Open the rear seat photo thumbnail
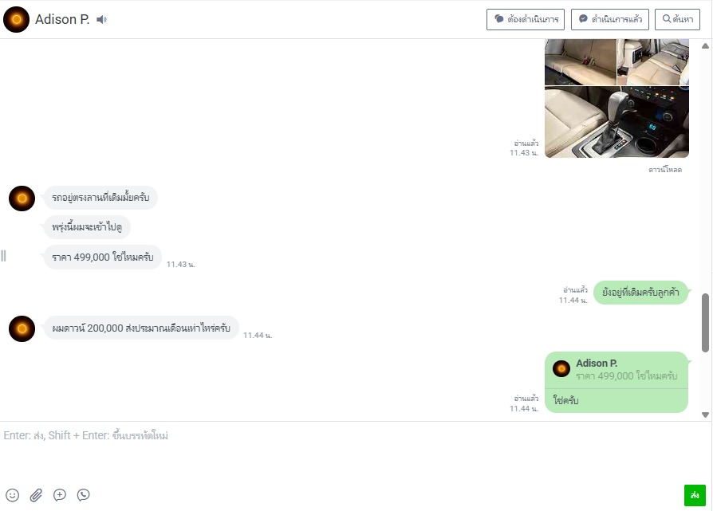 coord(581,62)
